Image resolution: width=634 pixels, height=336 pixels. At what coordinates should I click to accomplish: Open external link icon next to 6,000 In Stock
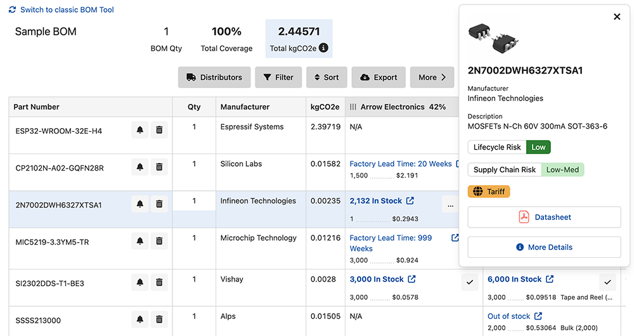pos(550,279)
